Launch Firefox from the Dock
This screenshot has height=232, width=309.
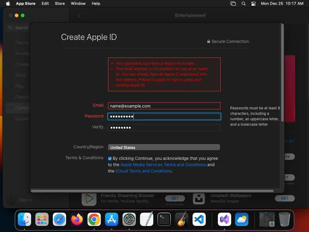[x=77, y=219]
